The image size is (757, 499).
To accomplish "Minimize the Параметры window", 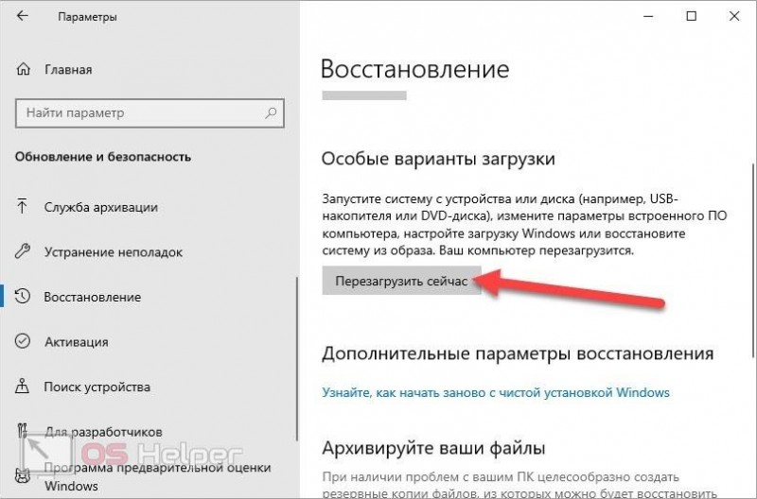I will tap(648, 16).
